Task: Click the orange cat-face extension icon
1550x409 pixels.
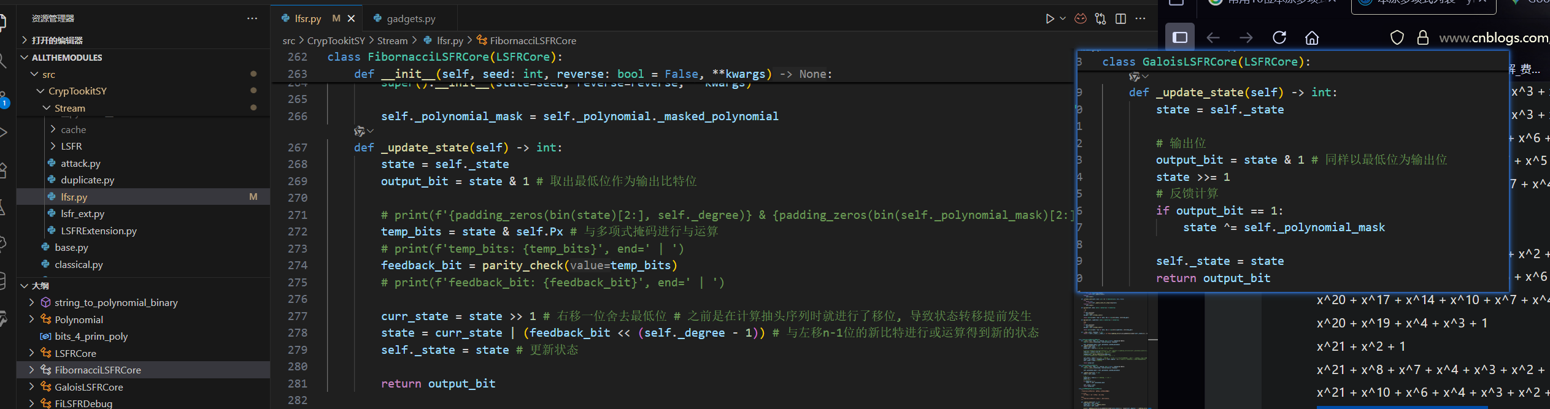Action: point(1081,19)
